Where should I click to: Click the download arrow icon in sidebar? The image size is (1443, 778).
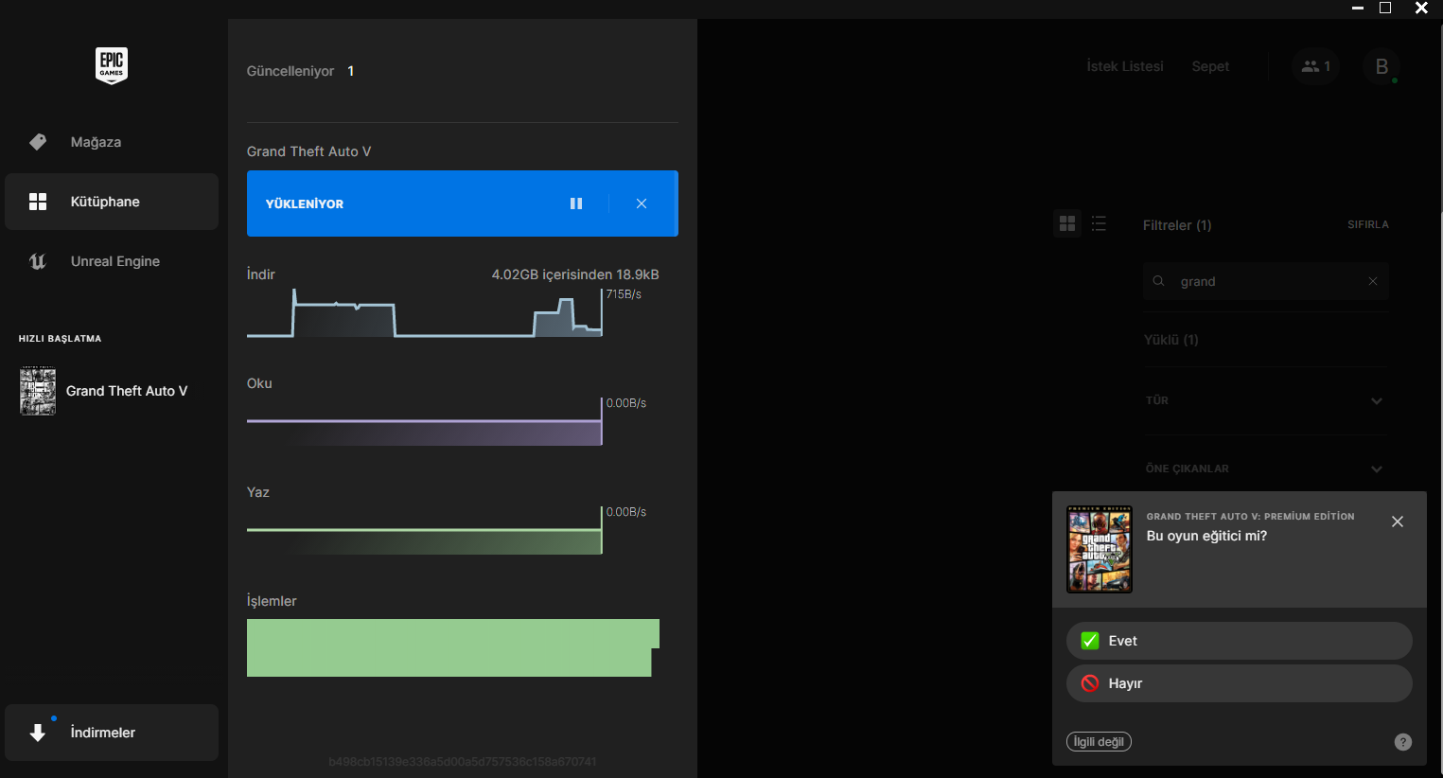point(38,733)
